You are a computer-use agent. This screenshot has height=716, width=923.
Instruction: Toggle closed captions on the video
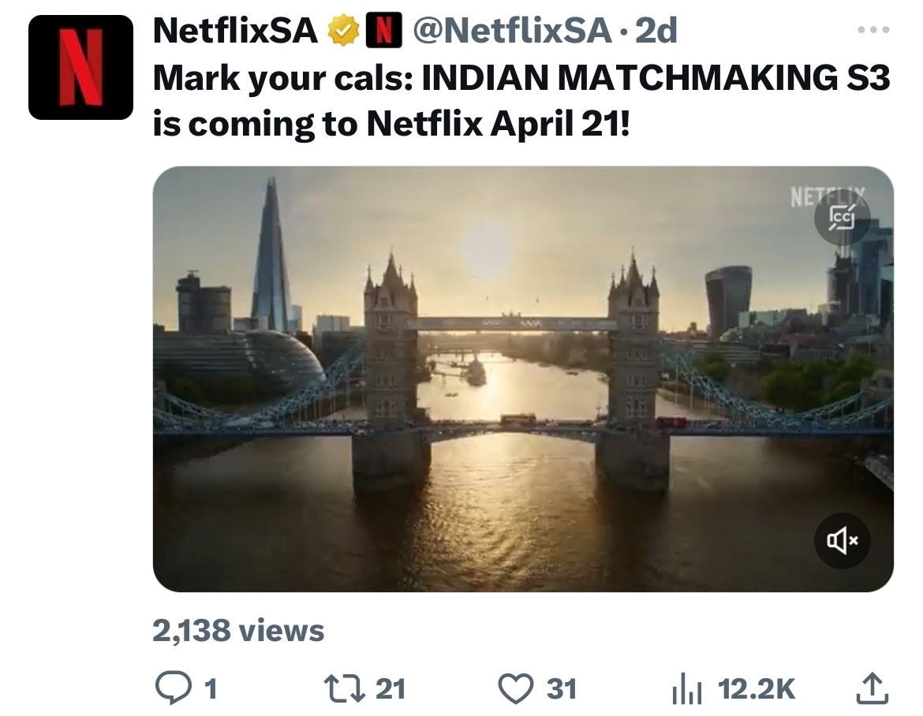pos(842,218)
